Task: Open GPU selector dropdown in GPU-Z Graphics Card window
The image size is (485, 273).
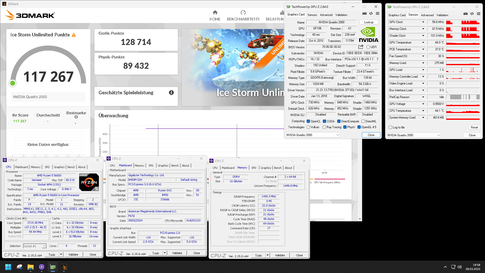Action: pyautogui.click(x=312, y=135)
